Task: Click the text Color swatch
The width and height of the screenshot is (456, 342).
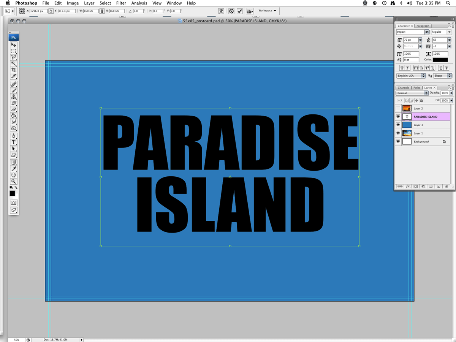Action: pos(440,60)
